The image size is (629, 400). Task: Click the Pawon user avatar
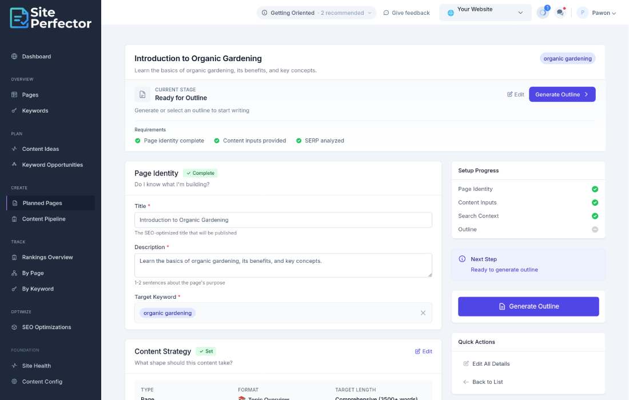click(583, 13)
